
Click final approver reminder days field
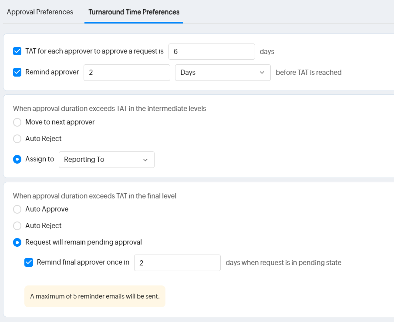(177, 263)
